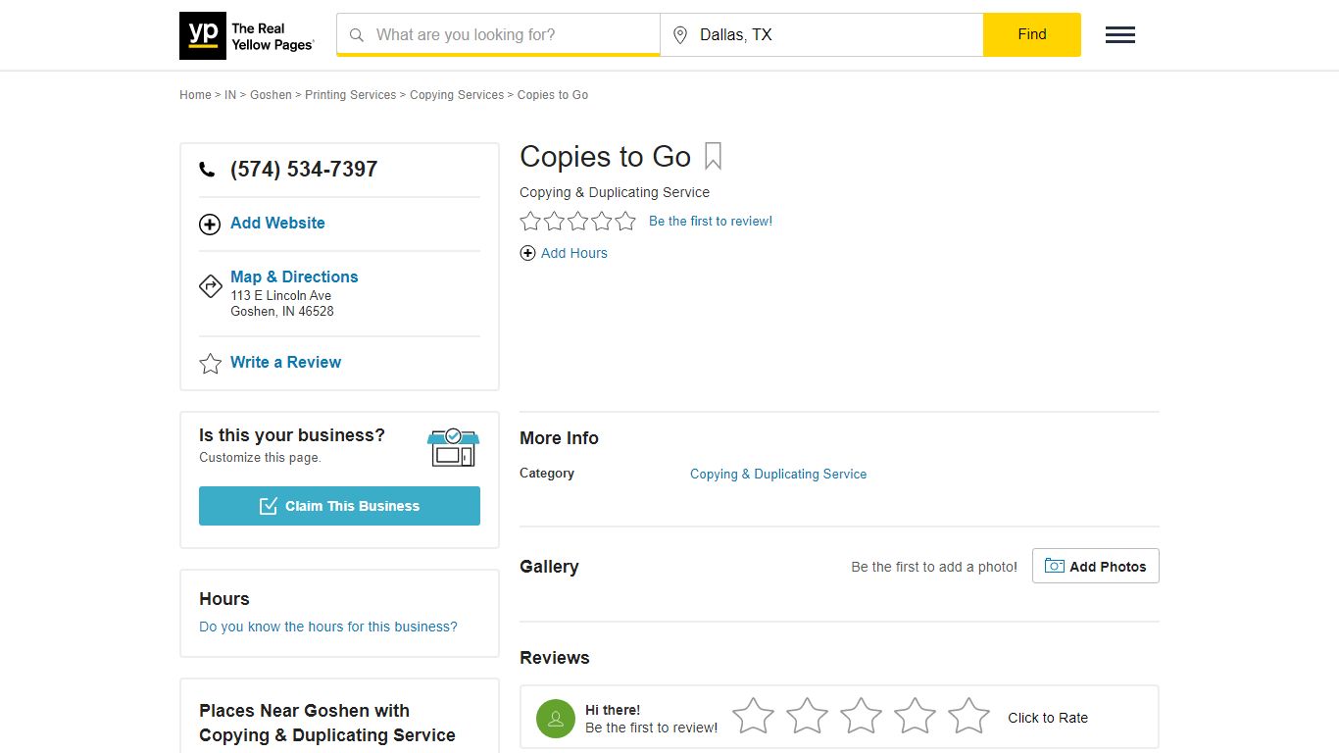The width and height of the screenshot is (1339, 753).
Task: Open Map & Directions link
Action: click(294, 277)
